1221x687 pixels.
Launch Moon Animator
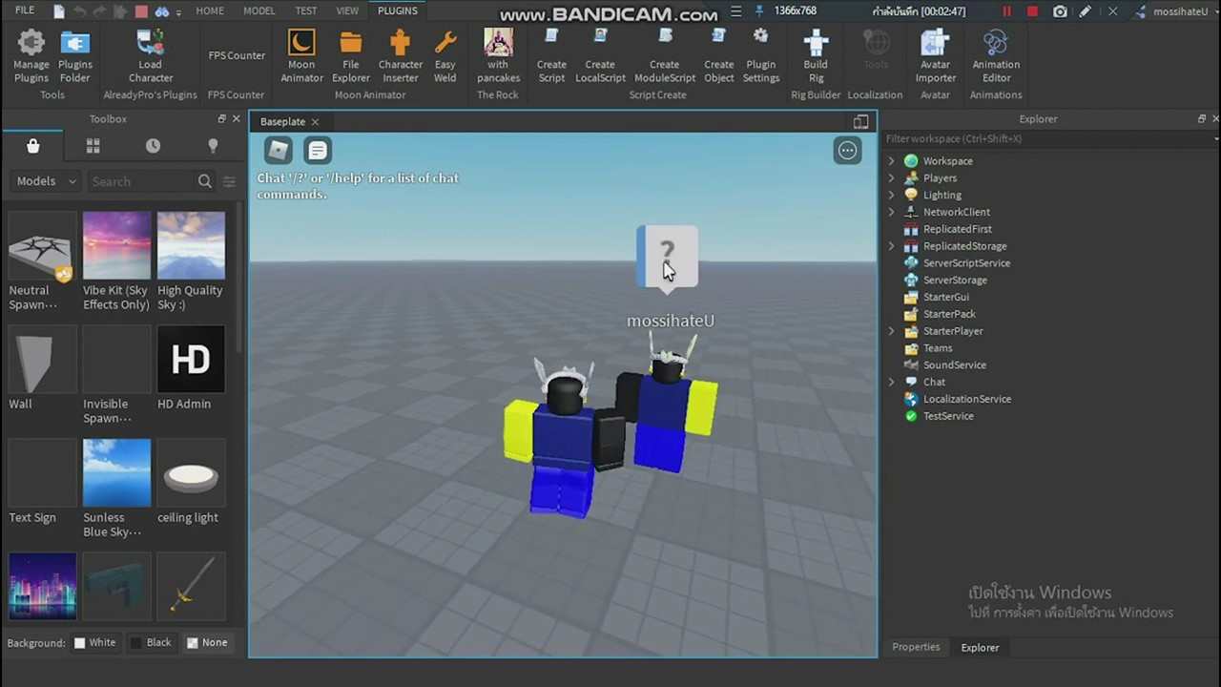click(x=301, y=55)
